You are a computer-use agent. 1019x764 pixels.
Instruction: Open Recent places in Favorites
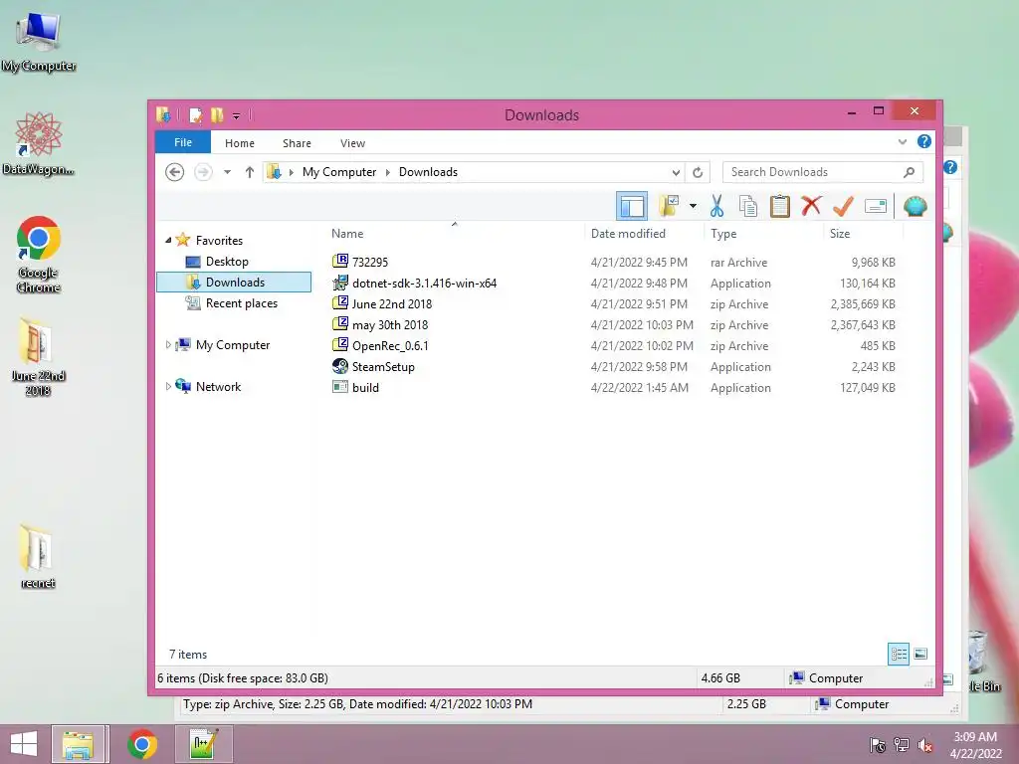(241, 303)
